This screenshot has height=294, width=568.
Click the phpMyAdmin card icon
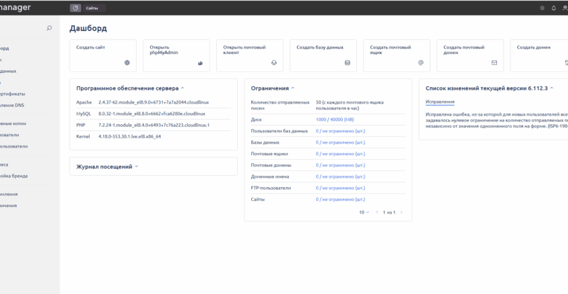(x=200, y=63)
